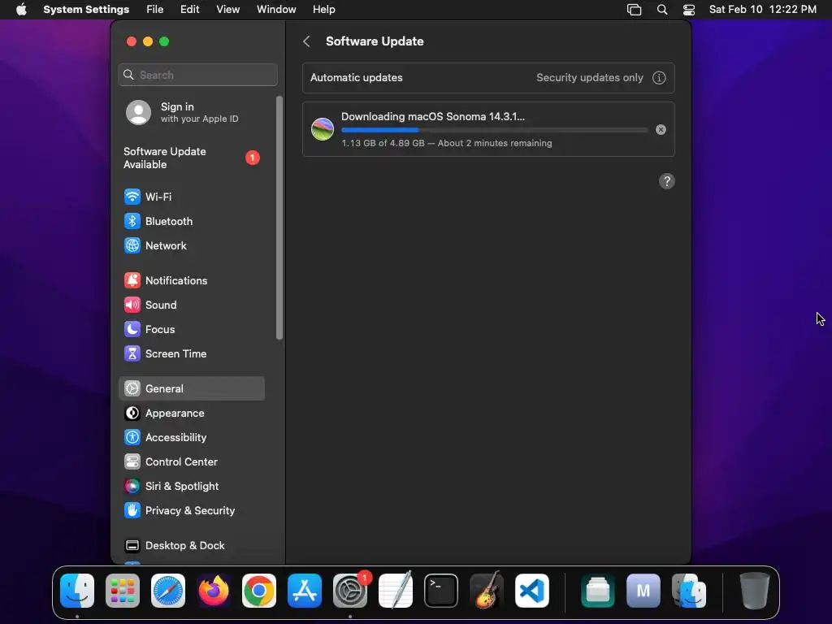The image size is (832, 624).
Task: Open the M app in Dock
Action: 643,591
